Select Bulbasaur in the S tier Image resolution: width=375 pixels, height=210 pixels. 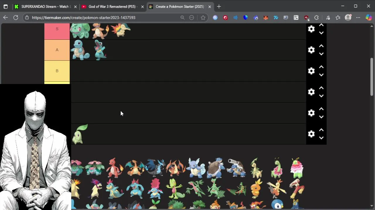click(80, 31)
